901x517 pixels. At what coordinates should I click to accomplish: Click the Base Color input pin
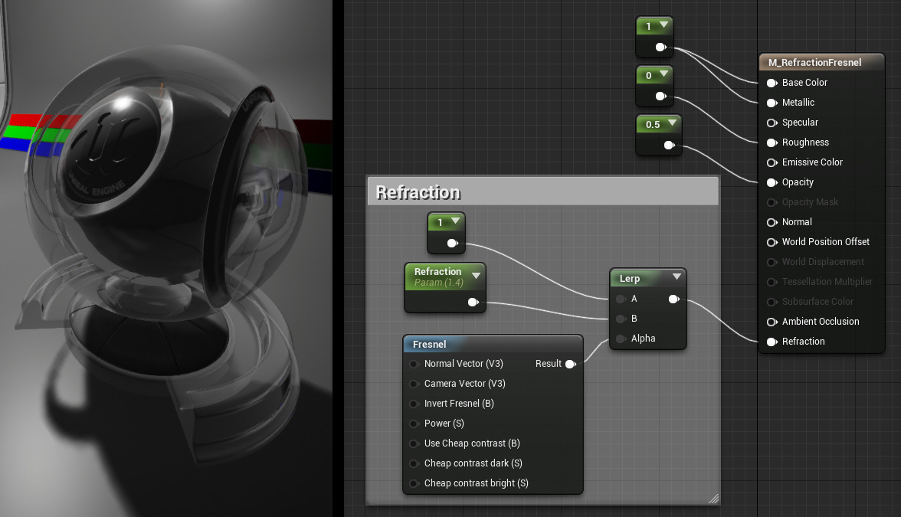pyautogui.click(x=772, y=83)
